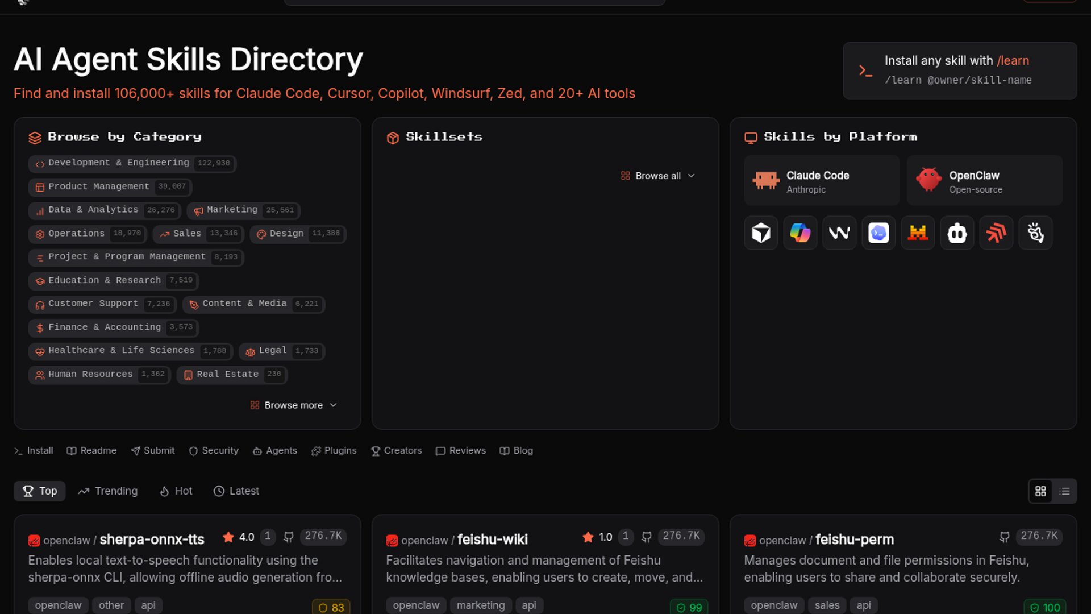This screenshot has width=1091, height=614.
Task: Switch to grid view layout
Action: (x=1040, y=491)
